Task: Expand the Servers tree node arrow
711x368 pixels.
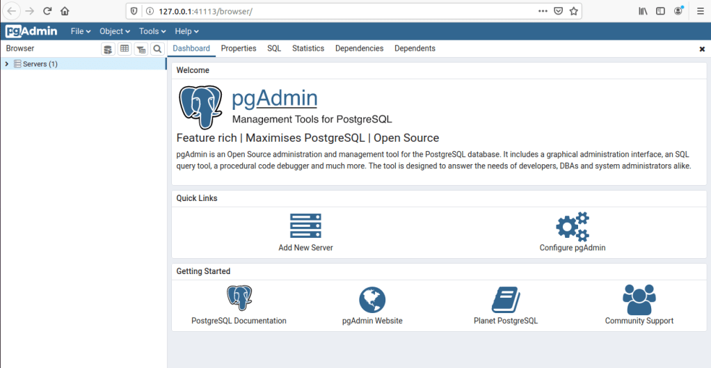Action: [x=7, y=64]
